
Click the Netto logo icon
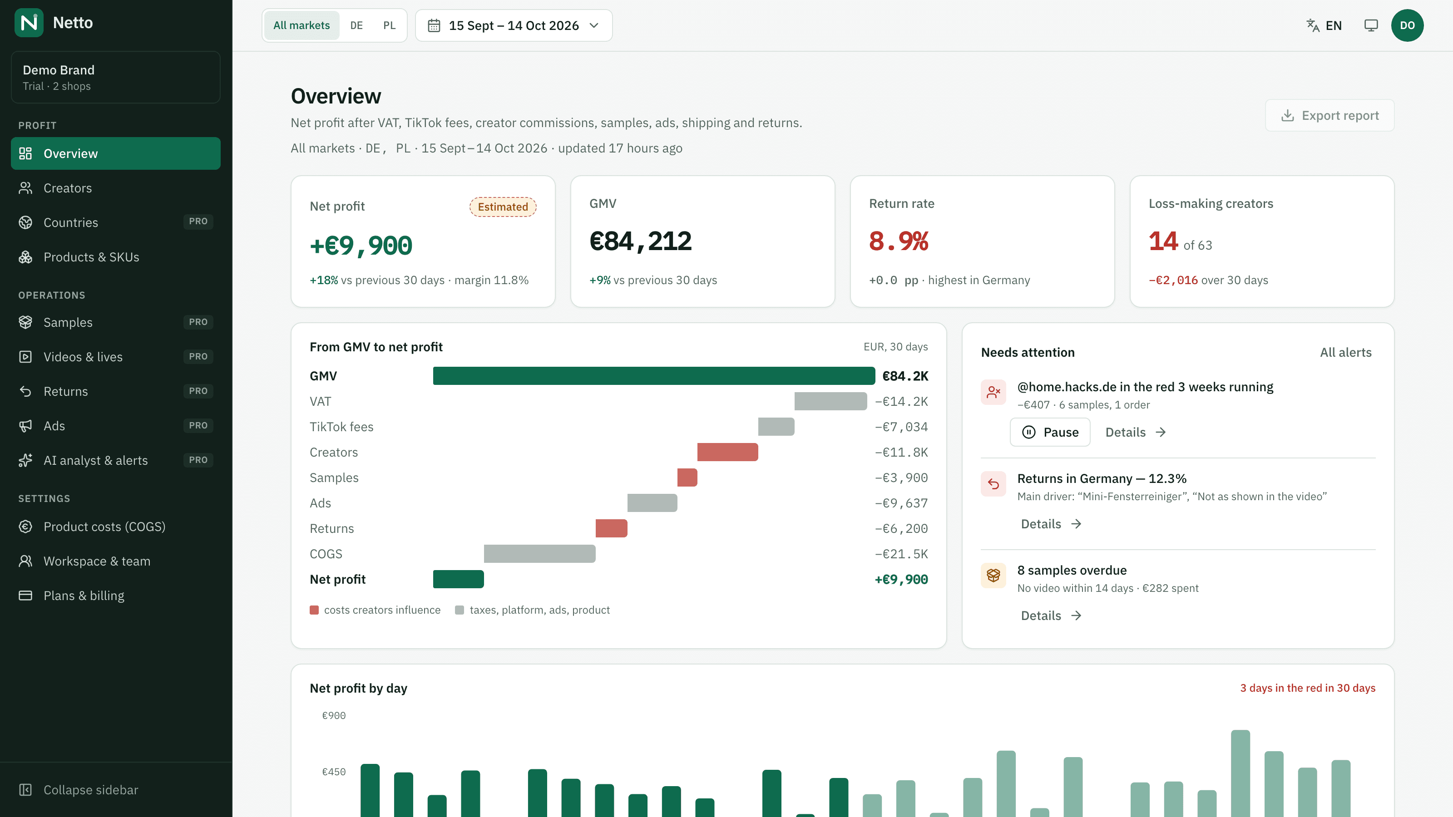pos(29,23)
